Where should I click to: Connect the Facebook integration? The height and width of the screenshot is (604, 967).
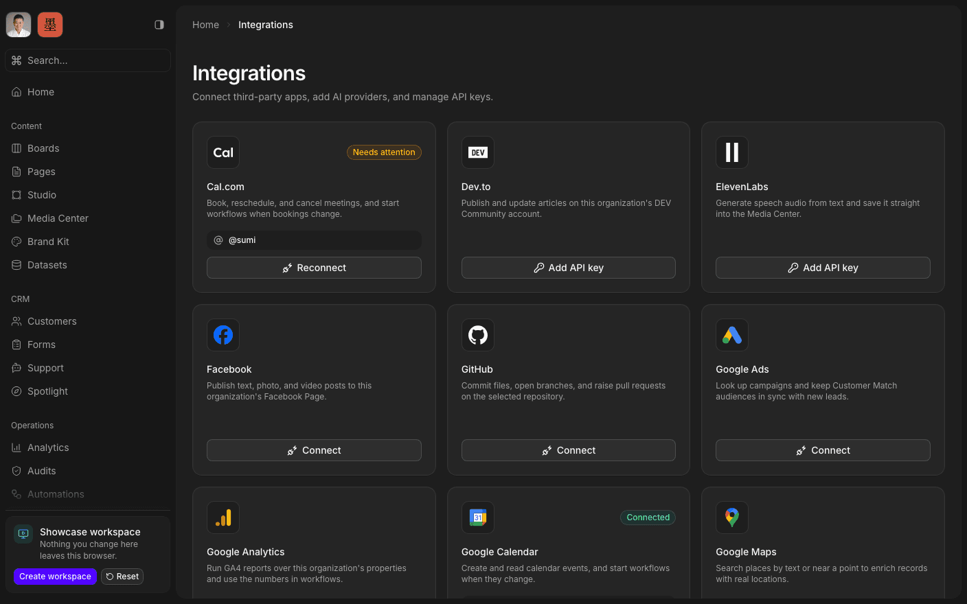(314, 450)
